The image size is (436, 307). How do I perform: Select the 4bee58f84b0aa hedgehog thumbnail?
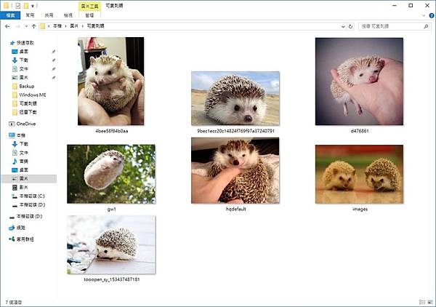pos(111,81)
